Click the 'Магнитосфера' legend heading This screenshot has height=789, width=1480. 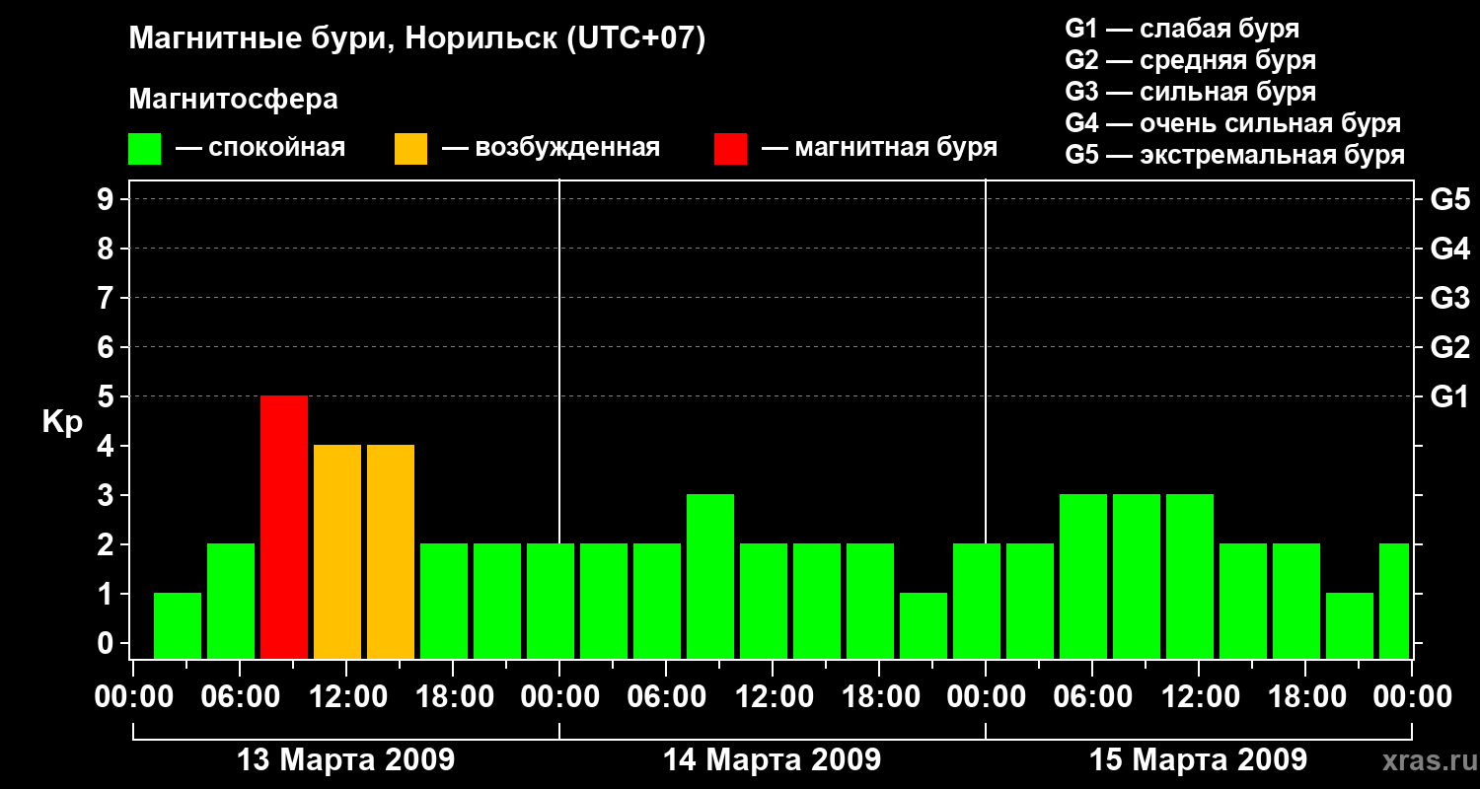(233, 100)
